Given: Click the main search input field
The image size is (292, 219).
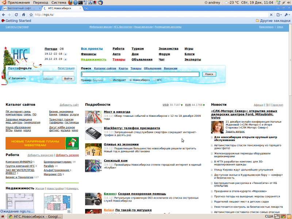Looking at the screenshot, I should point(140,74).
